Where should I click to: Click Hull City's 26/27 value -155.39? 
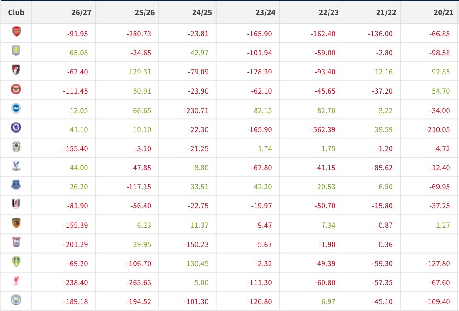pyautogui.click(x=76, y=225)
